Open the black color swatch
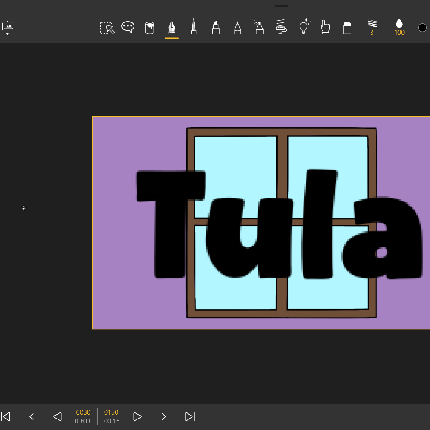430x430 pixels. pyautogui.click(x=423, y=28)
